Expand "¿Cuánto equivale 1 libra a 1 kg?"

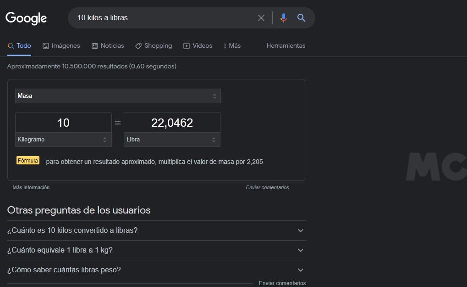click(156, 250)
